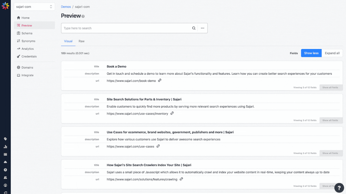Show all fields for Book a Demo result

coord(330,87)
